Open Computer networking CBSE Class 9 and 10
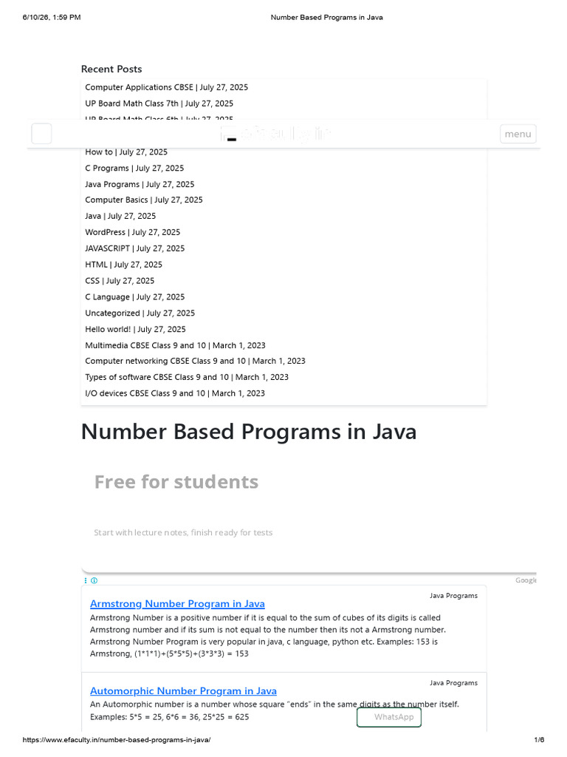Image resolution: width=567 pixels, height=757 pixels. (165, 361)
